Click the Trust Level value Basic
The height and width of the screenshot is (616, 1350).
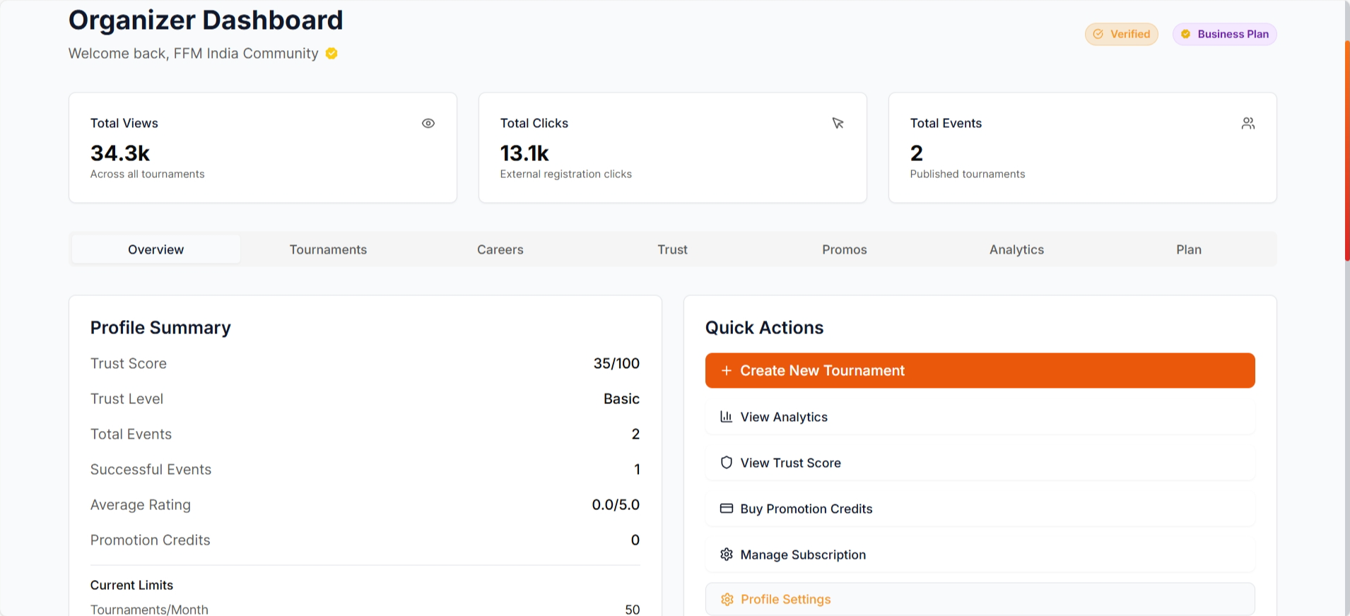(621, 398)
